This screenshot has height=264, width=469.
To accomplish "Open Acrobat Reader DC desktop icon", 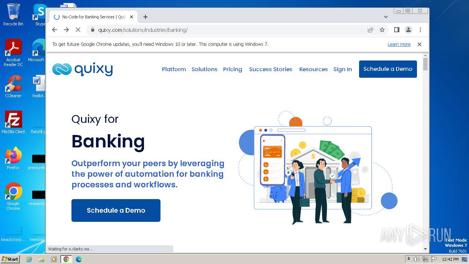I will [x=13, y=53].
